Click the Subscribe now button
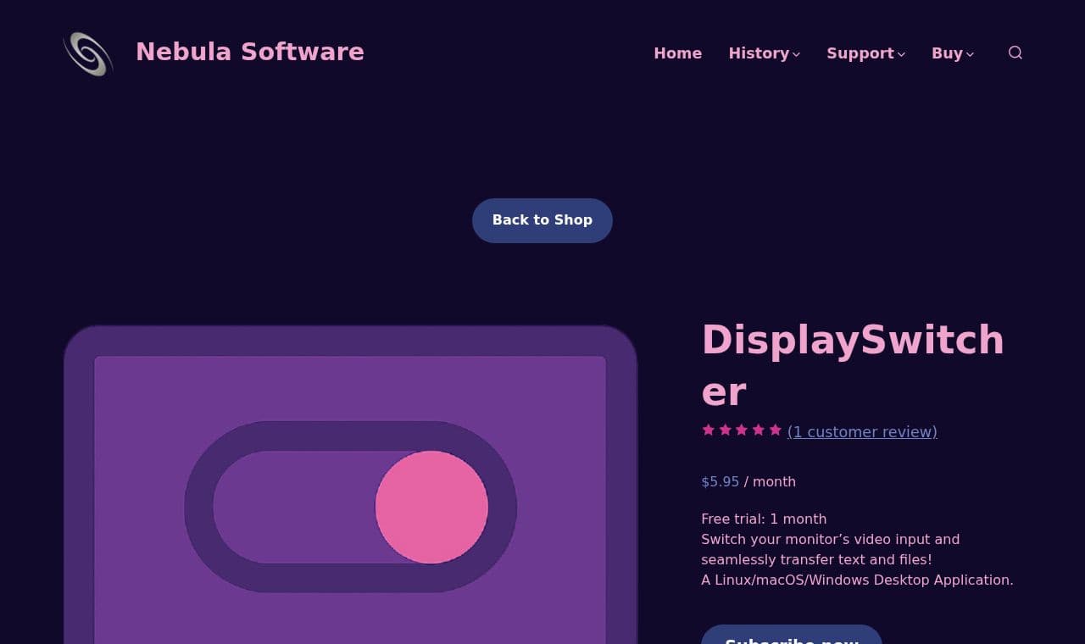Image resolution: width=1085 pixels, height=644 pixels. point(792,635)
